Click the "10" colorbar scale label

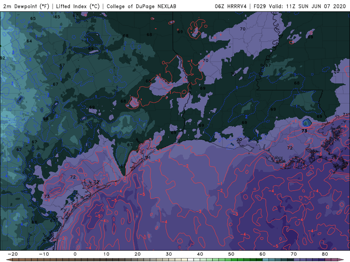(106, 254)
